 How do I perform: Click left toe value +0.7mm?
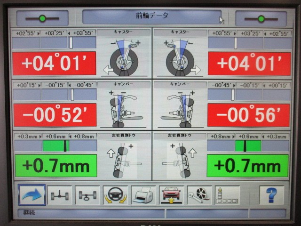55,166
